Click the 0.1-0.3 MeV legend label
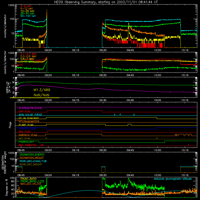Screen dimensions: 200x200 [28, 54]
